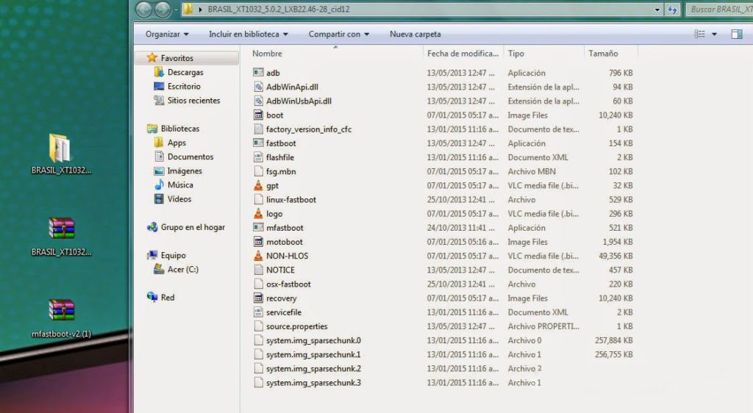Select the mfastboot application icon
Screen dimensions: 753x413
[x=258, y=227]
